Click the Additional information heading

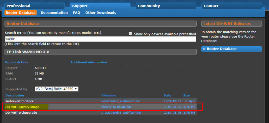tap(89, 62)
